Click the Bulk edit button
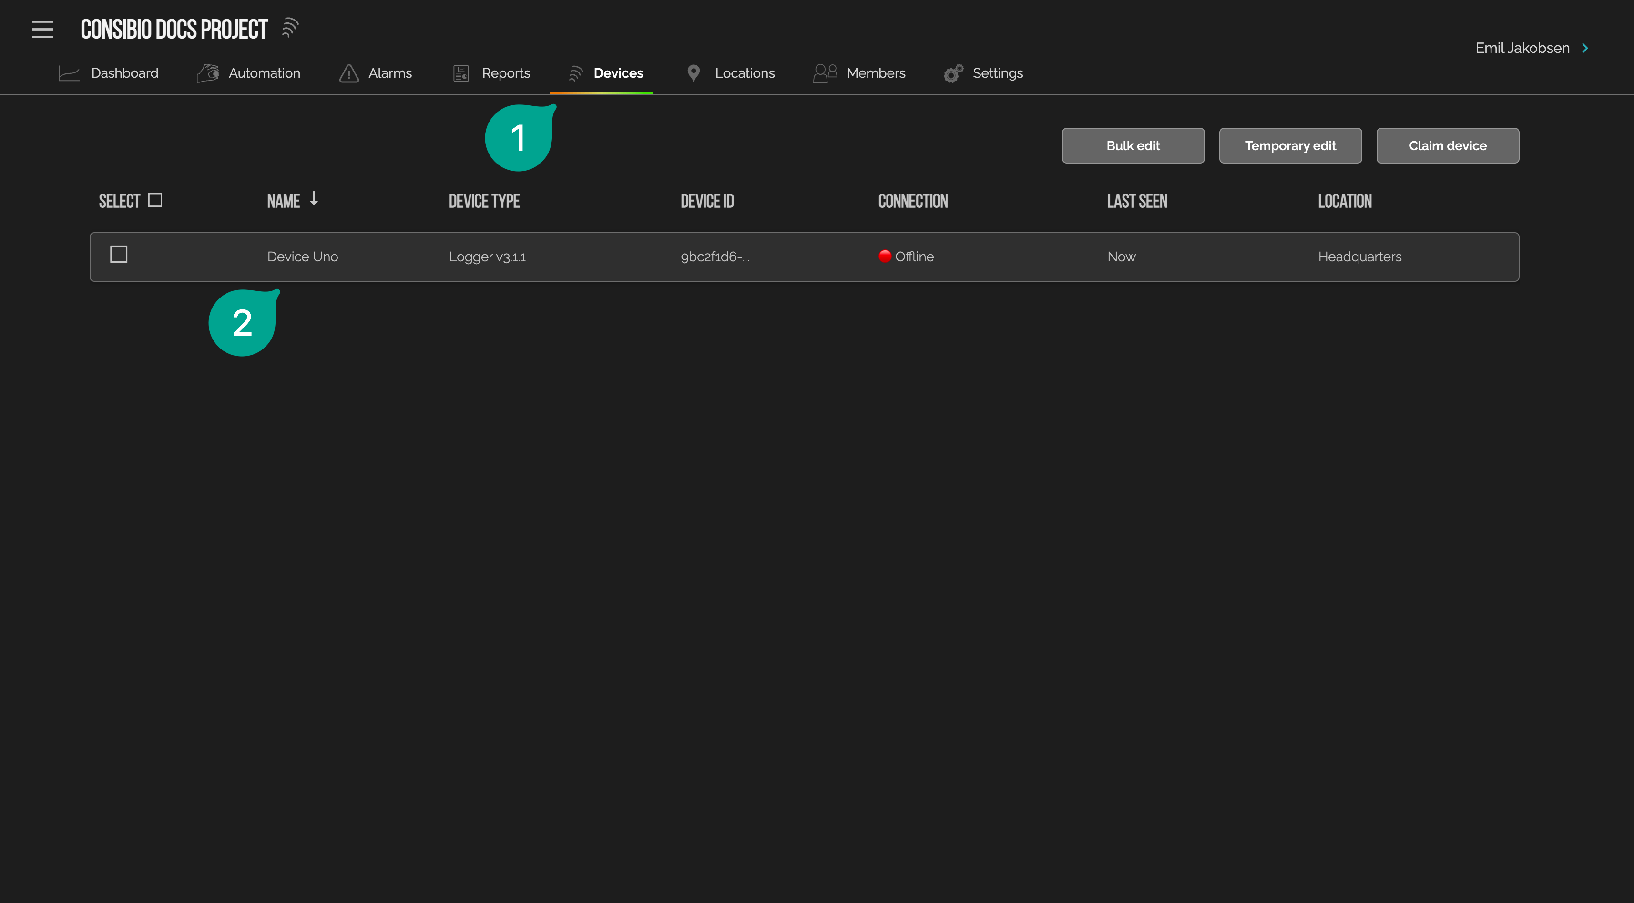 pos(1133,145)
